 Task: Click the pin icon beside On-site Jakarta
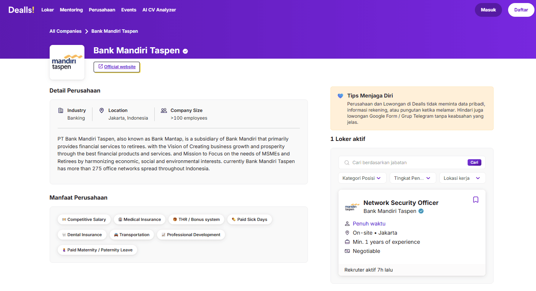tap(347, 233)
